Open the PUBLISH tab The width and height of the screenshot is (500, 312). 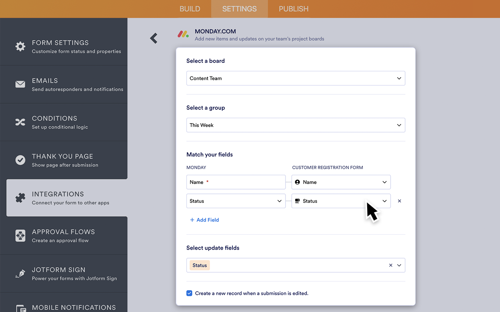293,9
